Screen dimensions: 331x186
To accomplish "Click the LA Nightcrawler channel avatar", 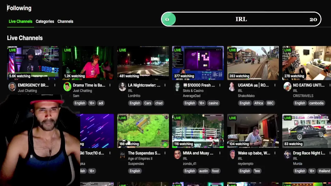I will pyautogui.click(x=122, y=87).
